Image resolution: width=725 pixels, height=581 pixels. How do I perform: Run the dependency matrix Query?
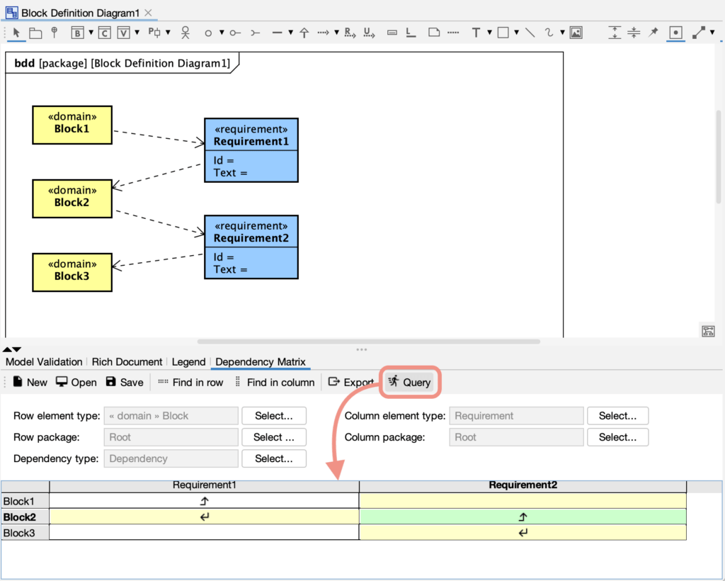pyautogui.click(x=409, y=381)
